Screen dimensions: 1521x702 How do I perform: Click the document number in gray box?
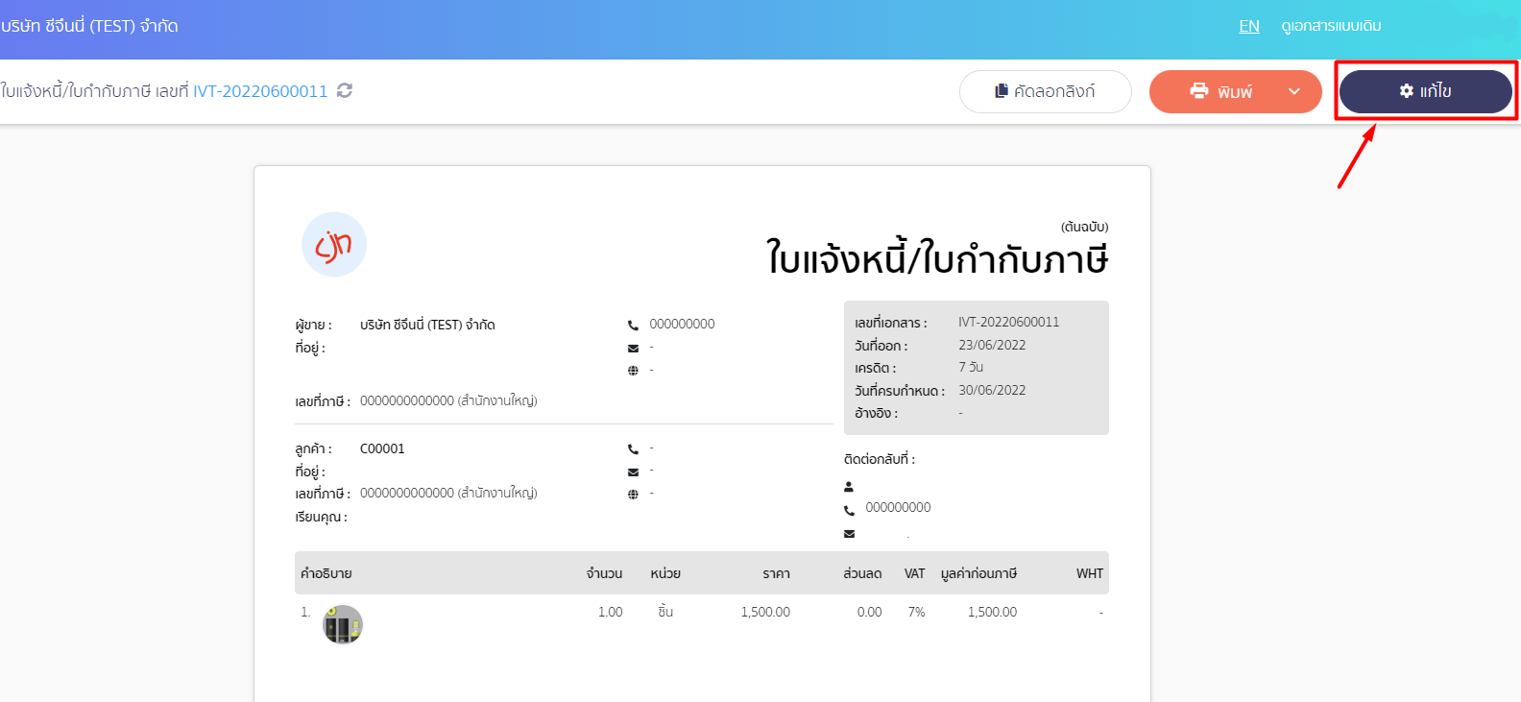pyautogui.click(x=1008, y=322)
